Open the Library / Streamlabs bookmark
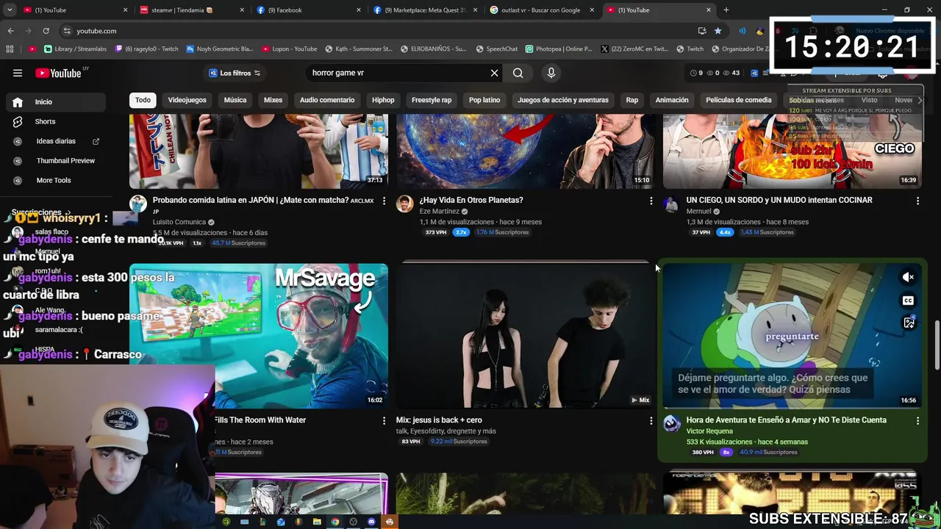The image size is (941, 529). (x=75, y=49)
